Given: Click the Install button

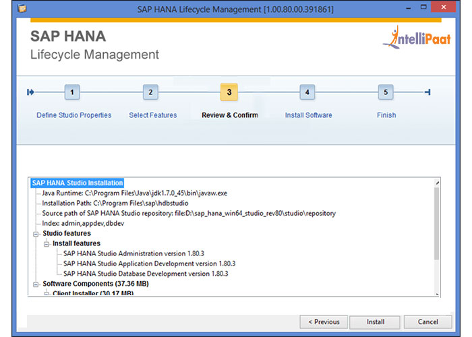Looking at the screenshot, I should [x=375, y=322].
